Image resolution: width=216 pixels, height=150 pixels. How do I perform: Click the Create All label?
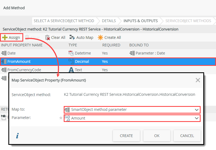[x=113, y=37]
